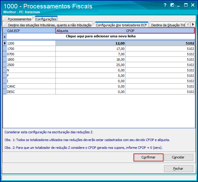Click 'Clique aqui para adicionar uma nova linha'
This screenshot has width=198, height=182.
point(101,36)
